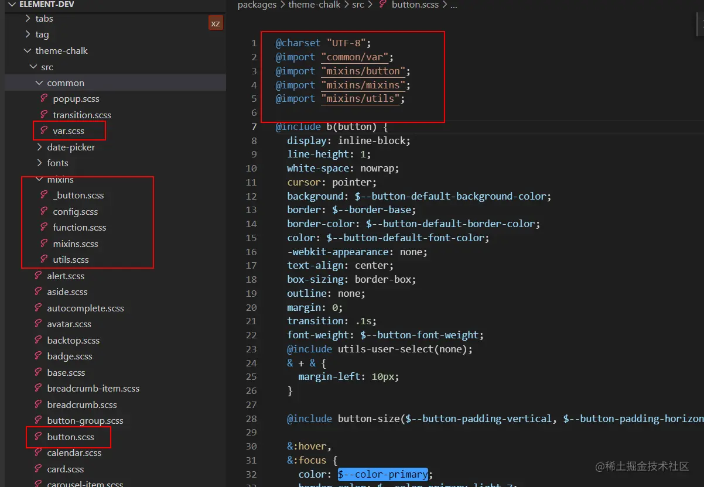Click the Sass icon beside popup.scss
Viewport: 704px width, 487px height.
(44, 98)
